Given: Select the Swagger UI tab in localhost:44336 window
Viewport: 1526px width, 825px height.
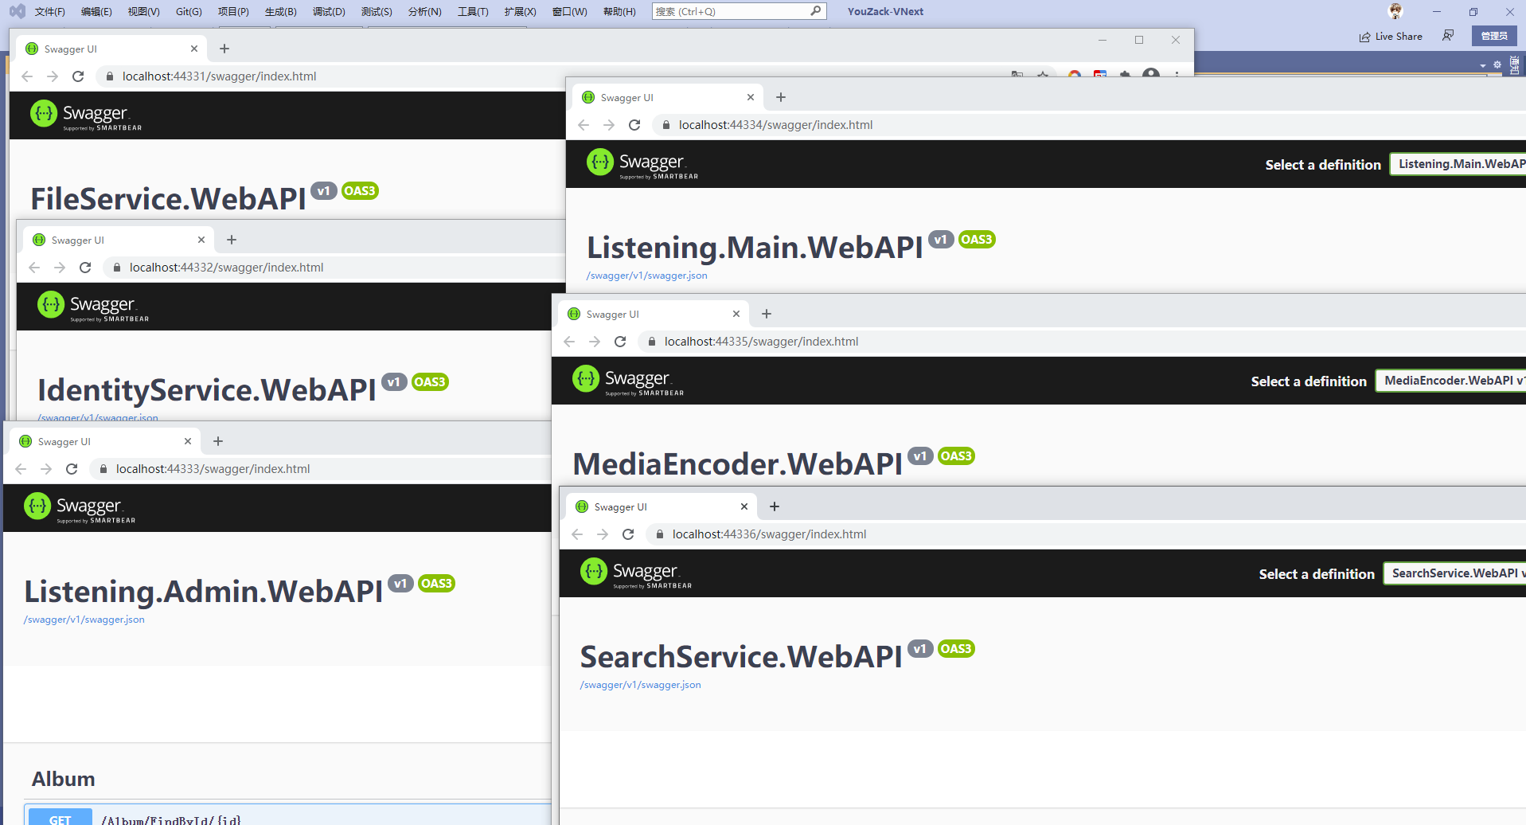Looking at the screenshot, I should pos(662,507).
